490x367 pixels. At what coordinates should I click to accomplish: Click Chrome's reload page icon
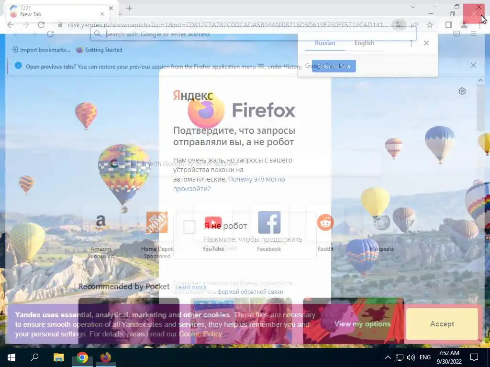click(x=41, y=25)
